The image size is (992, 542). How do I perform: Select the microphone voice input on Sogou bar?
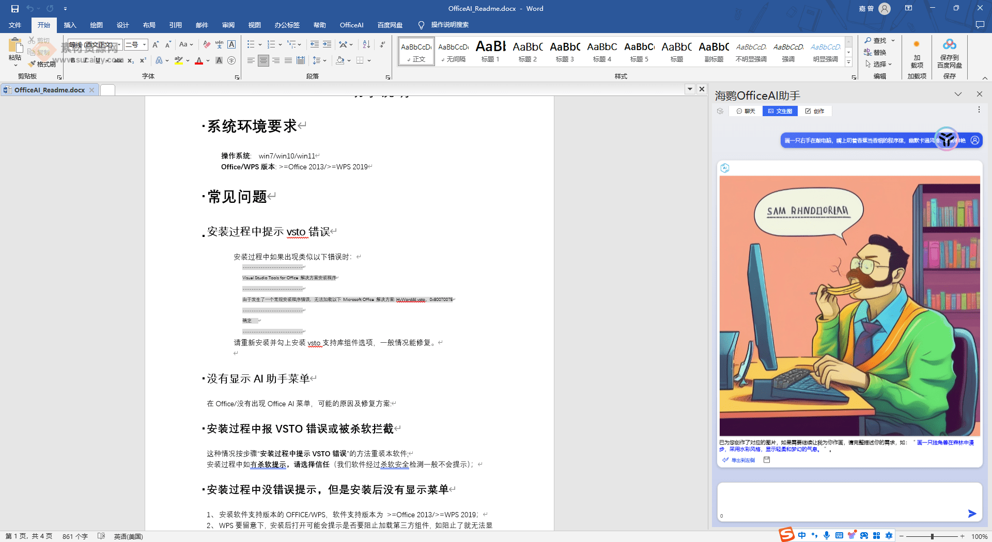coord(827,535)
